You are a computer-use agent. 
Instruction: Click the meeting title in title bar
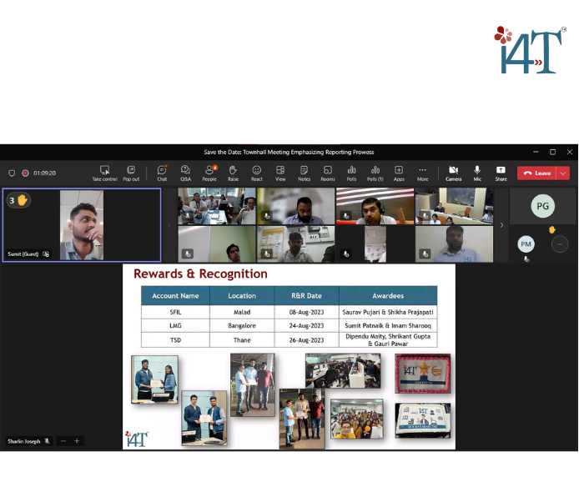[289, 152]
